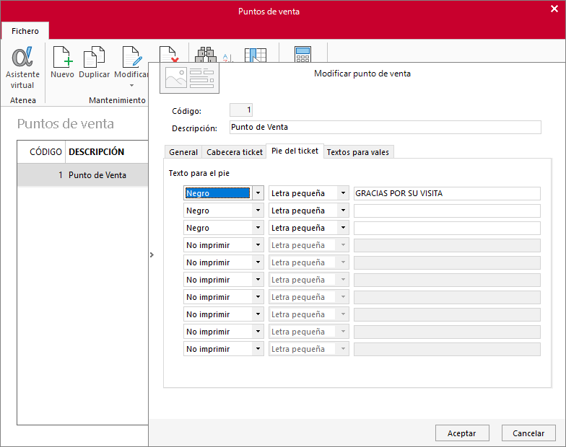Image resolution: width=566 pixels, height=447 pixels.
Task: Close the Puntos de venta window
Action: click(x=554, y=9)
